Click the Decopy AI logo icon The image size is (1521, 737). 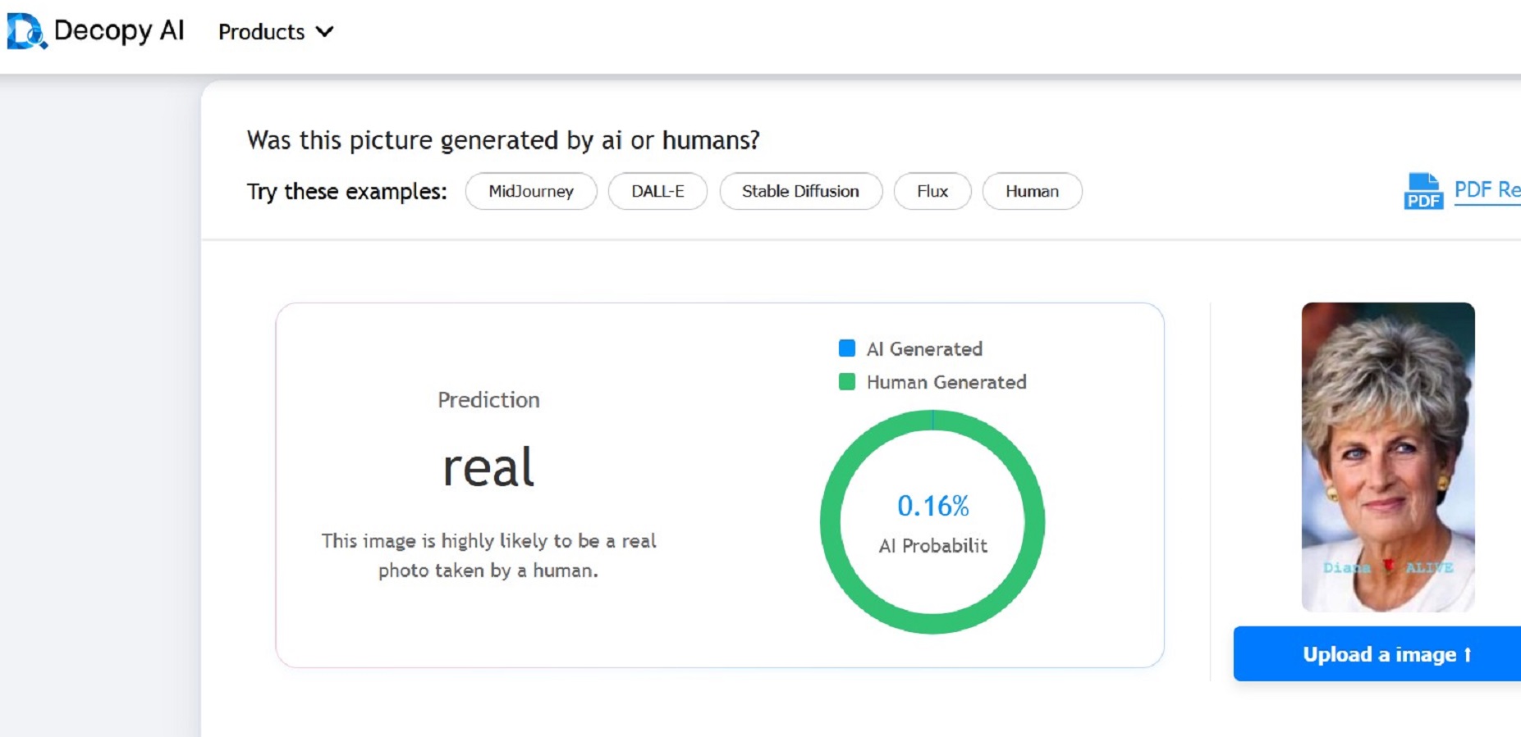click(x=27, y=31)
